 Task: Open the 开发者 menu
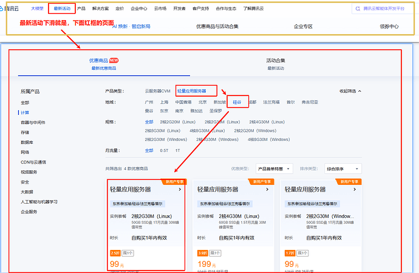coord(179,9)
